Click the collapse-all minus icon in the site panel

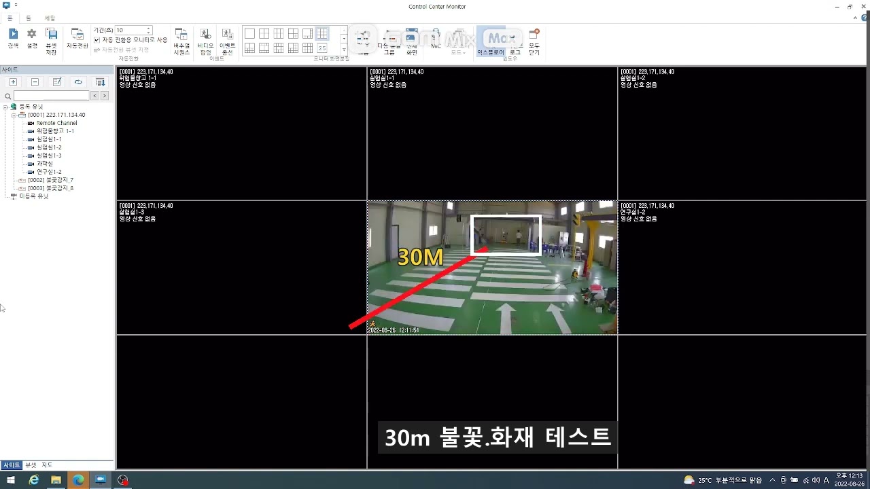(x=35, y=82)
